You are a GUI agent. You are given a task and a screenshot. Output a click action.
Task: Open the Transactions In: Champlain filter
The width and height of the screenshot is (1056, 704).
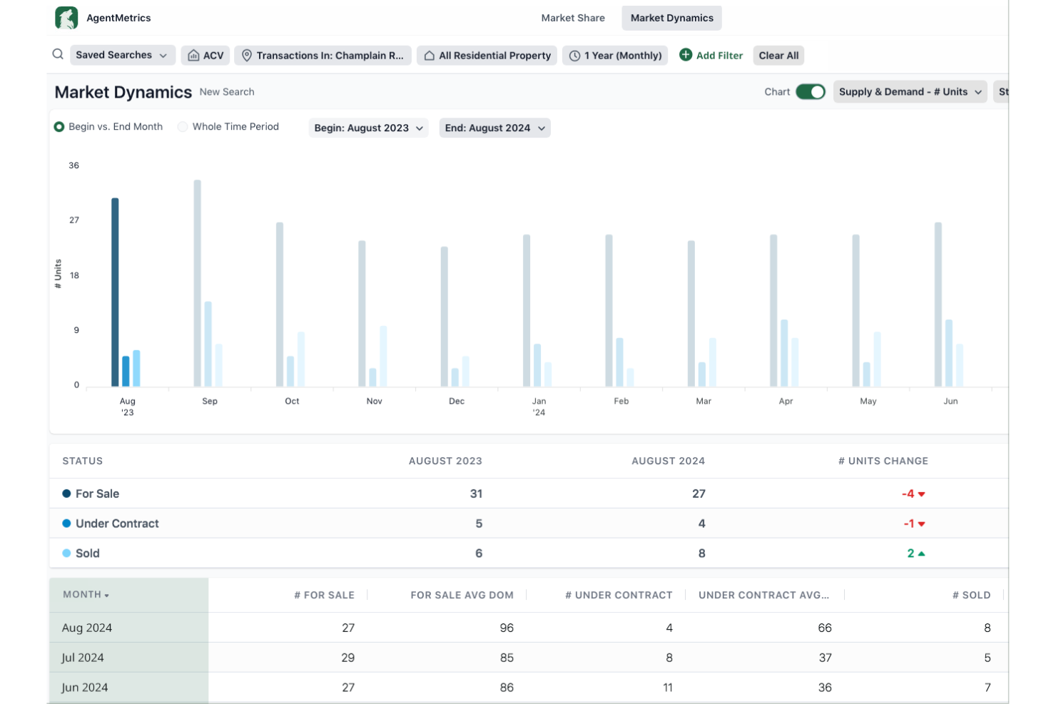323,56
